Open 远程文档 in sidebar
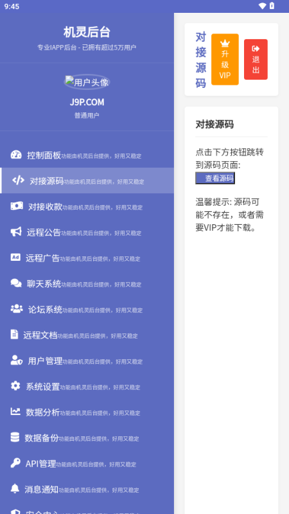 coord(87,334)
